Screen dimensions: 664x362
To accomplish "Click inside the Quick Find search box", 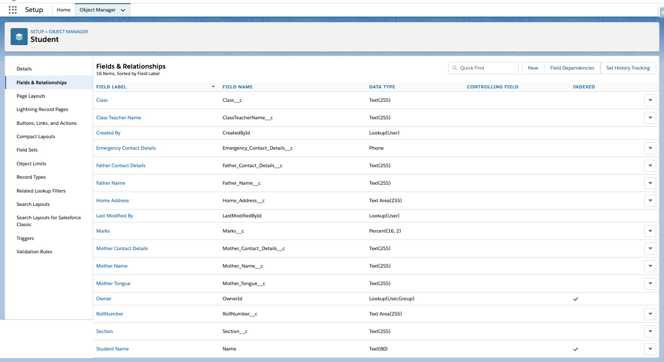I will [x=483, y=68].
